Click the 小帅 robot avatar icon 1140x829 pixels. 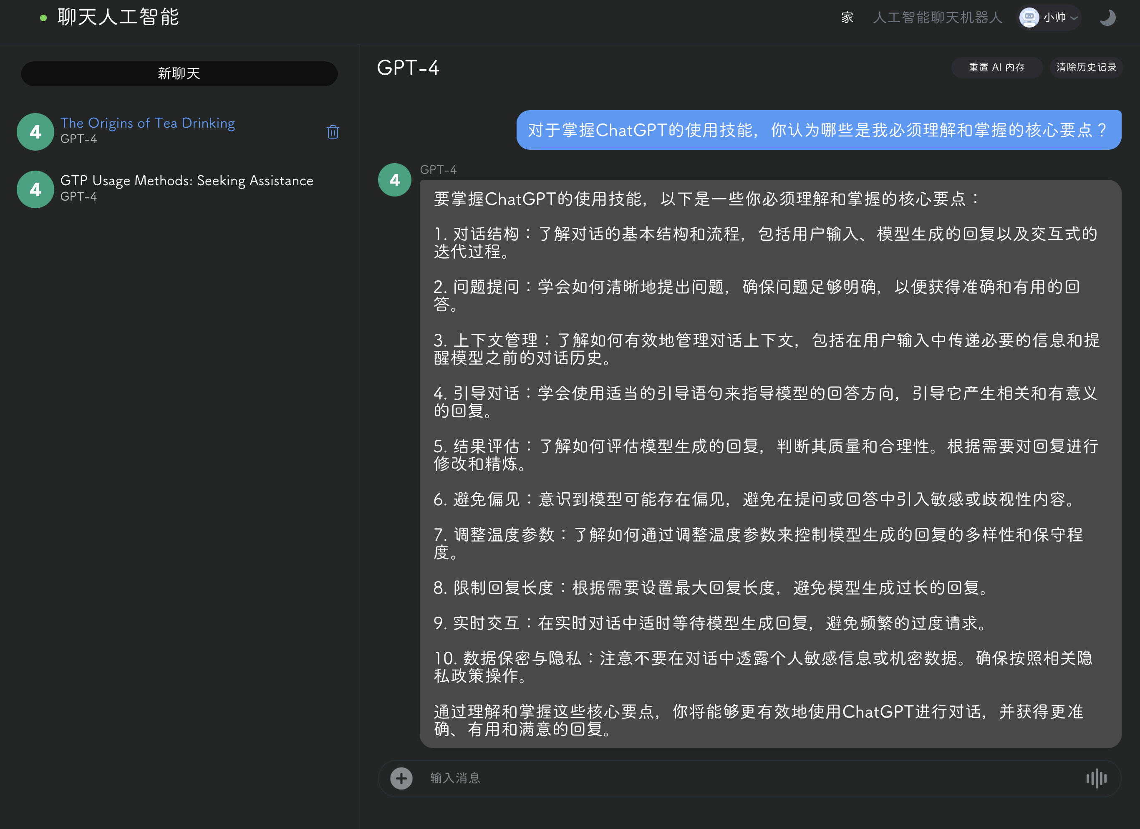(x=1029, y=18)
